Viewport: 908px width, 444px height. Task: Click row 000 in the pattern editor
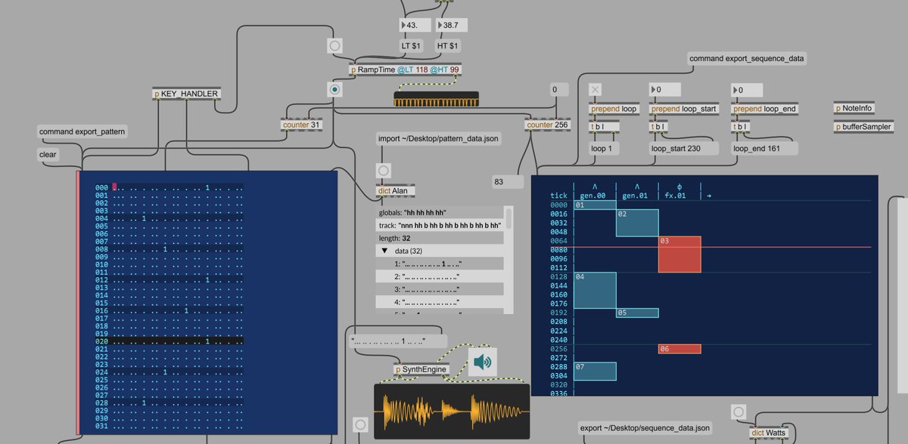coord(169,187)
